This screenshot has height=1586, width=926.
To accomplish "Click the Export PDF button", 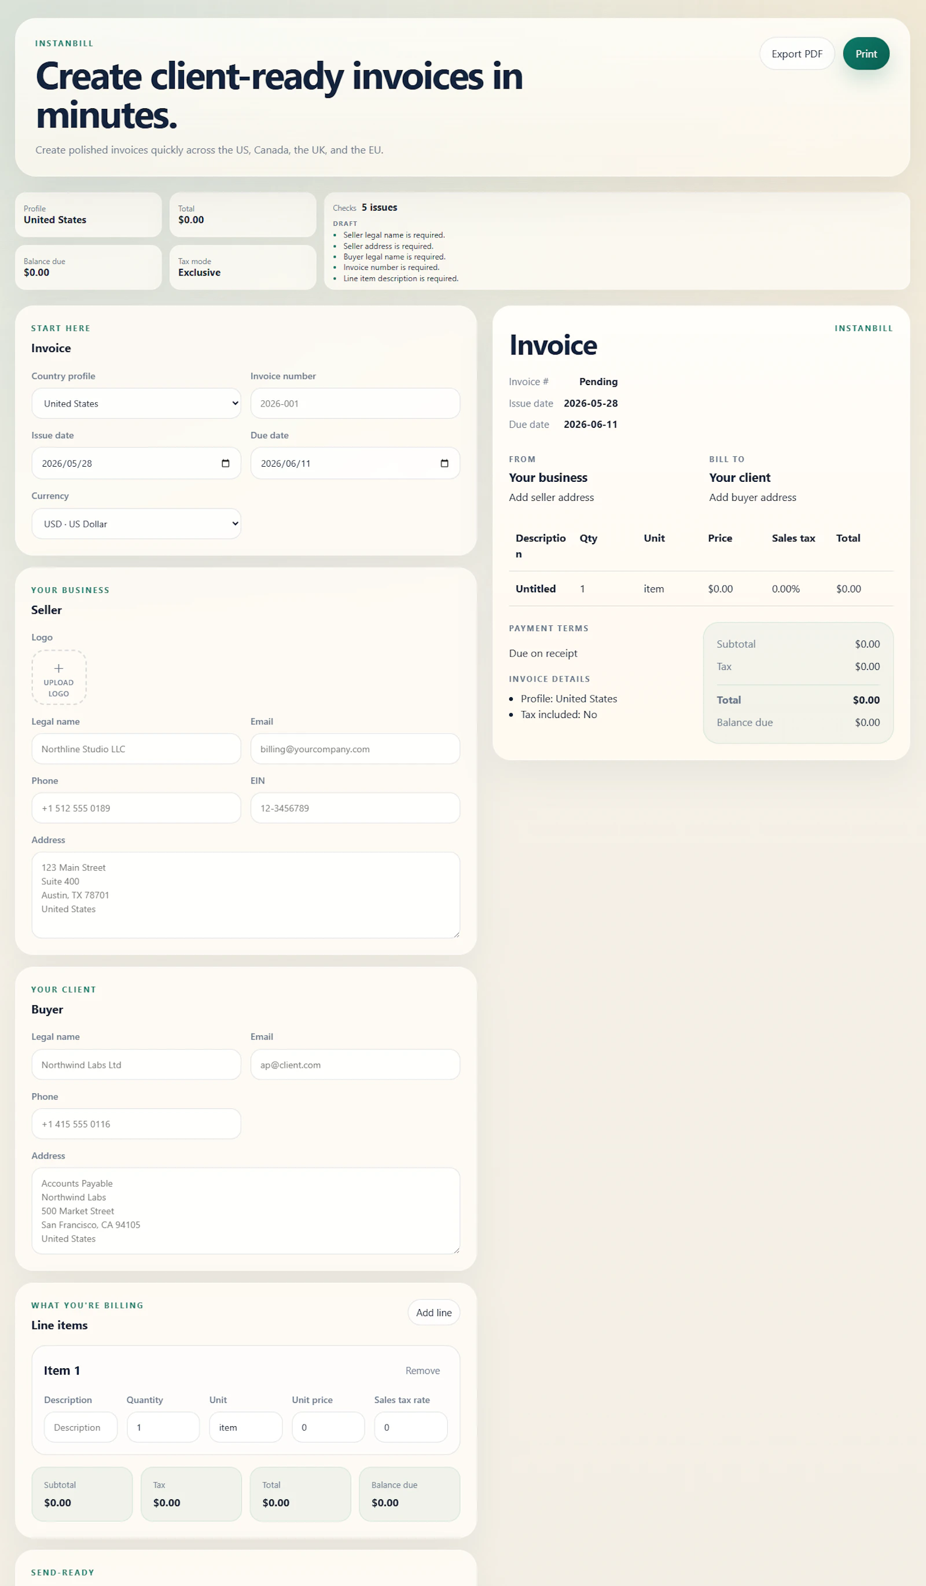I will [x=796, y=53].
